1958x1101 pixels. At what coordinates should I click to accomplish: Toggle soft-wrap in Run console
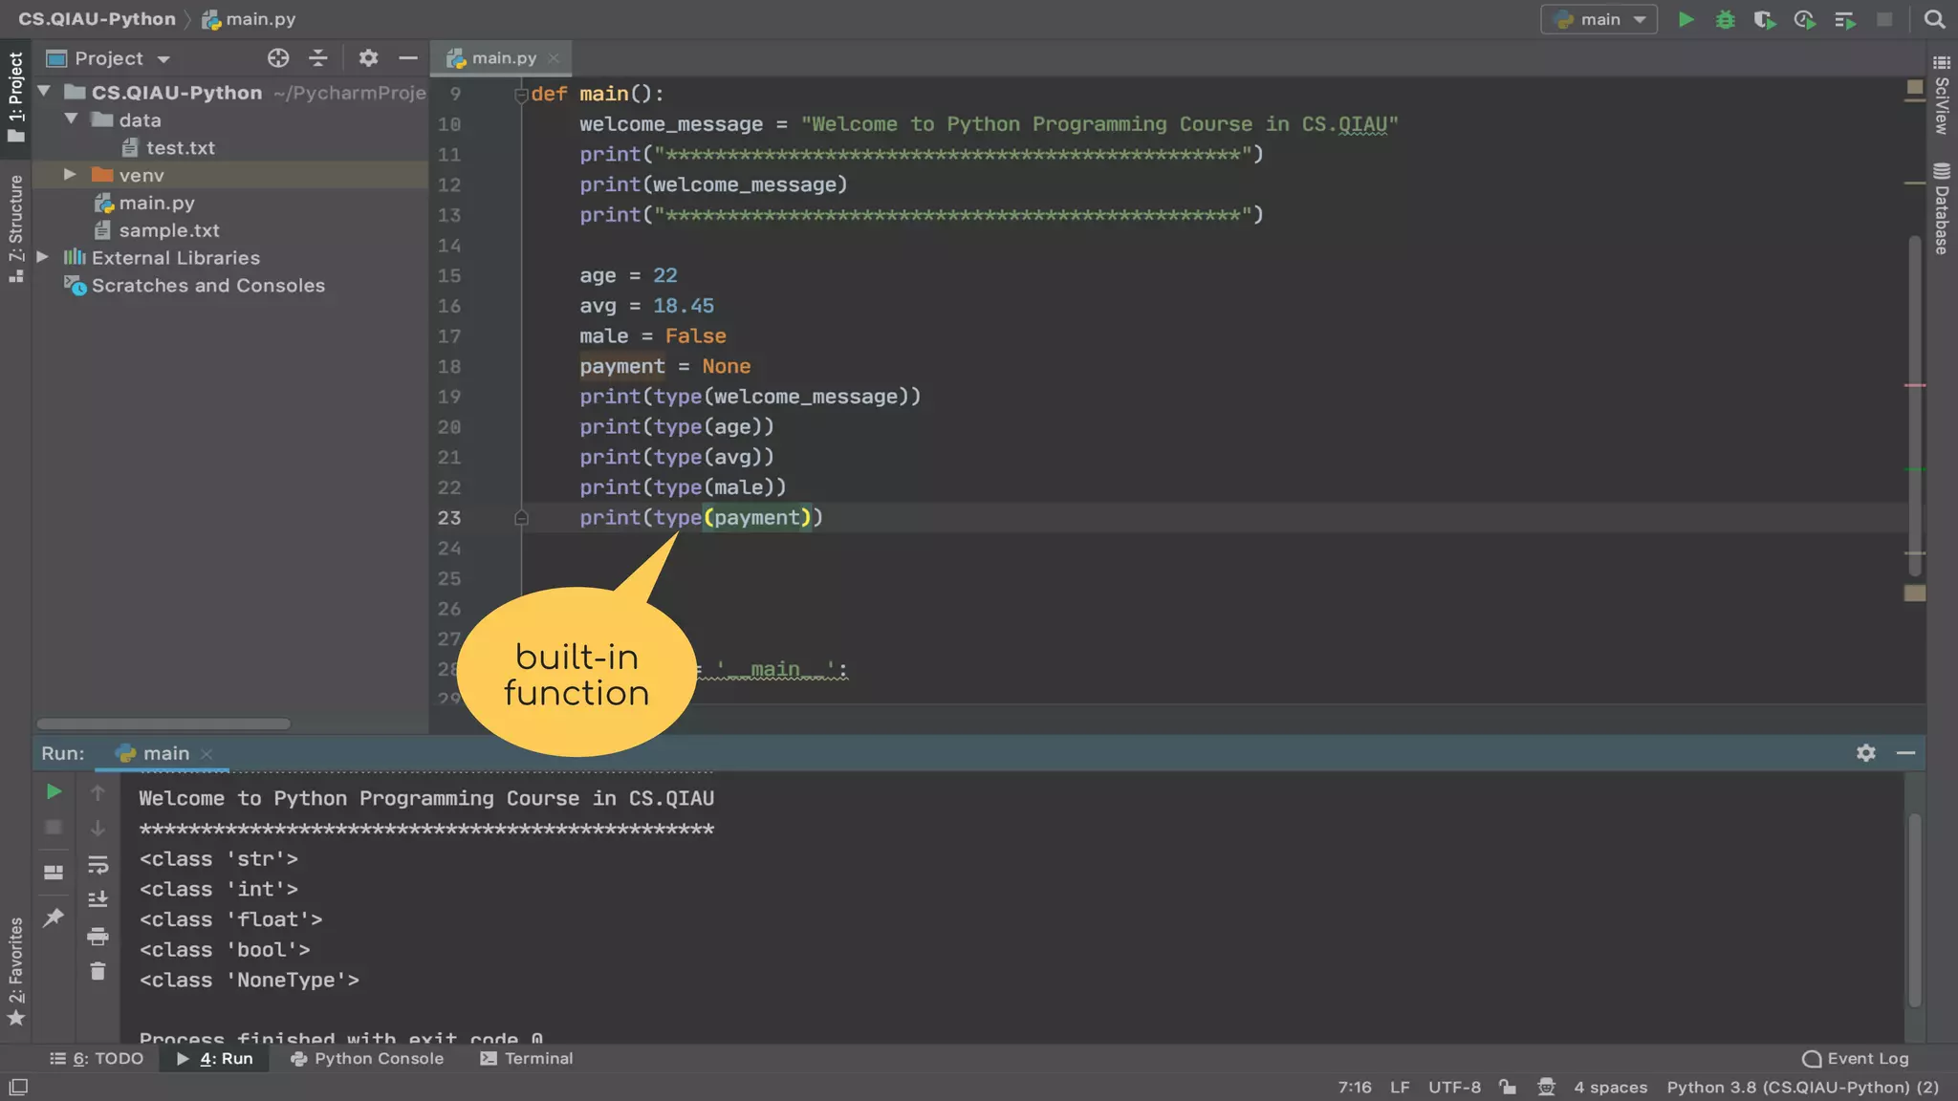[x=98, y=865]
